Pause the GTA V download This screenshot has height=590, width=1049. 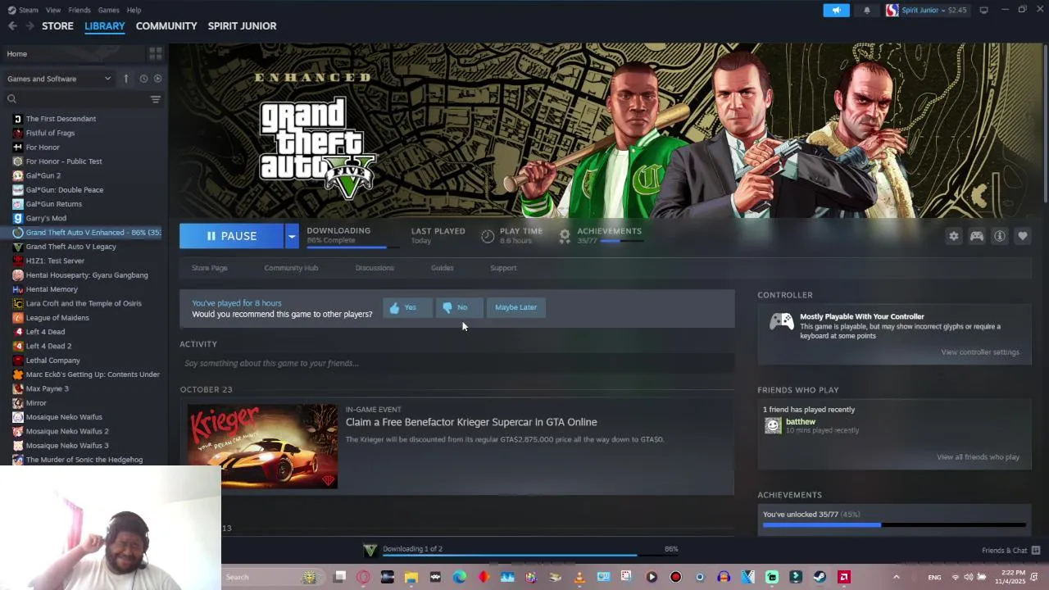point(232,236)
